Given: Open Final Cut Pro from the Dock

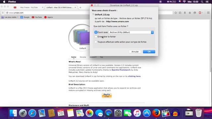Looking at the screenshot, I should point(166,113).
